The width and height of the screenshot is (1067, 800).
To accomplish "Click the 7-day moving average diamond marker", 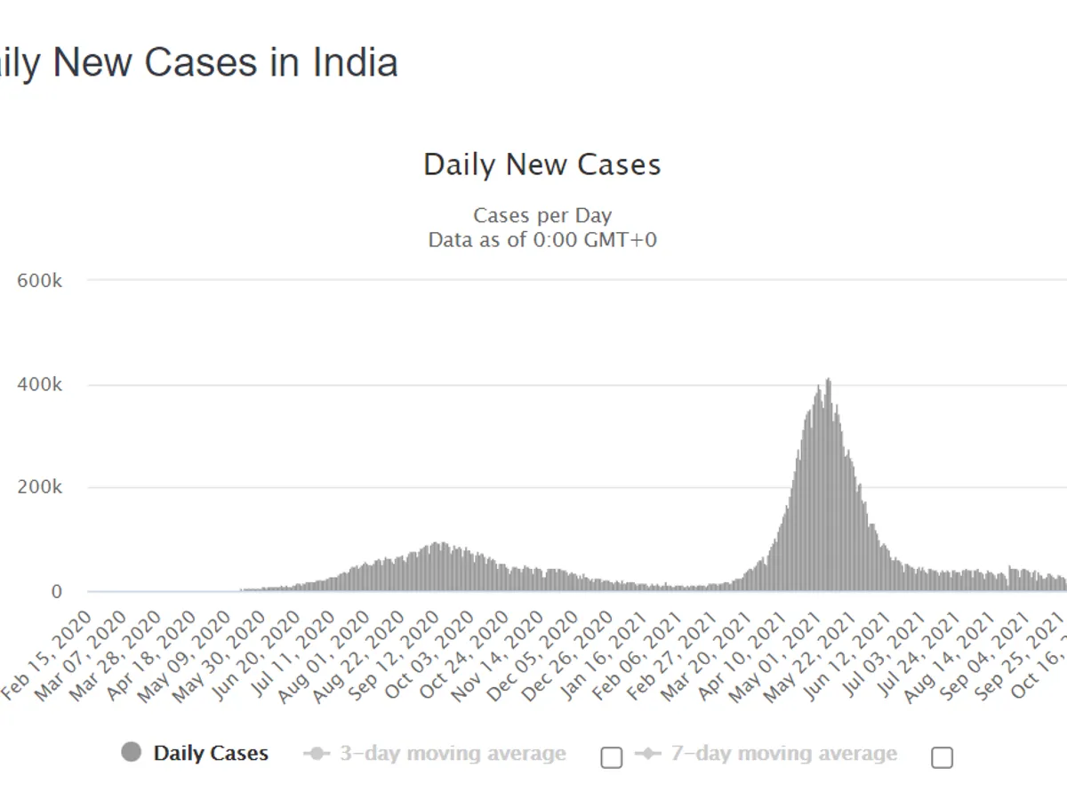I will click(x=648, y=754).
